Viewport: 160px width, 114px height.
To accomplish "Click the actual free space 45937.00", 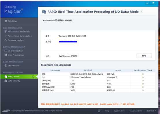I will pos(111,90).
